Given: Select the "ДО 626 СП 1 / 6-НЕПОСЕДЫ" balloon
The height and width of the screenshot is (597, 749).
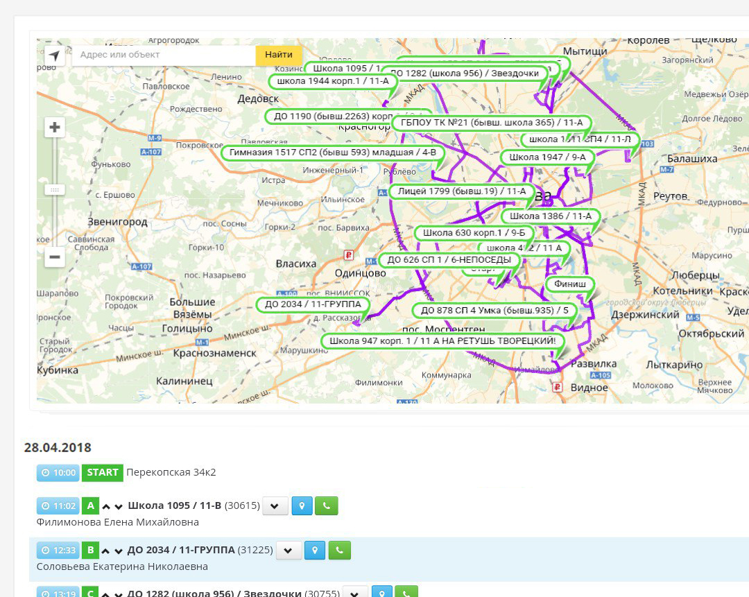Looking at the screenshot, I should tap(449, 260).
